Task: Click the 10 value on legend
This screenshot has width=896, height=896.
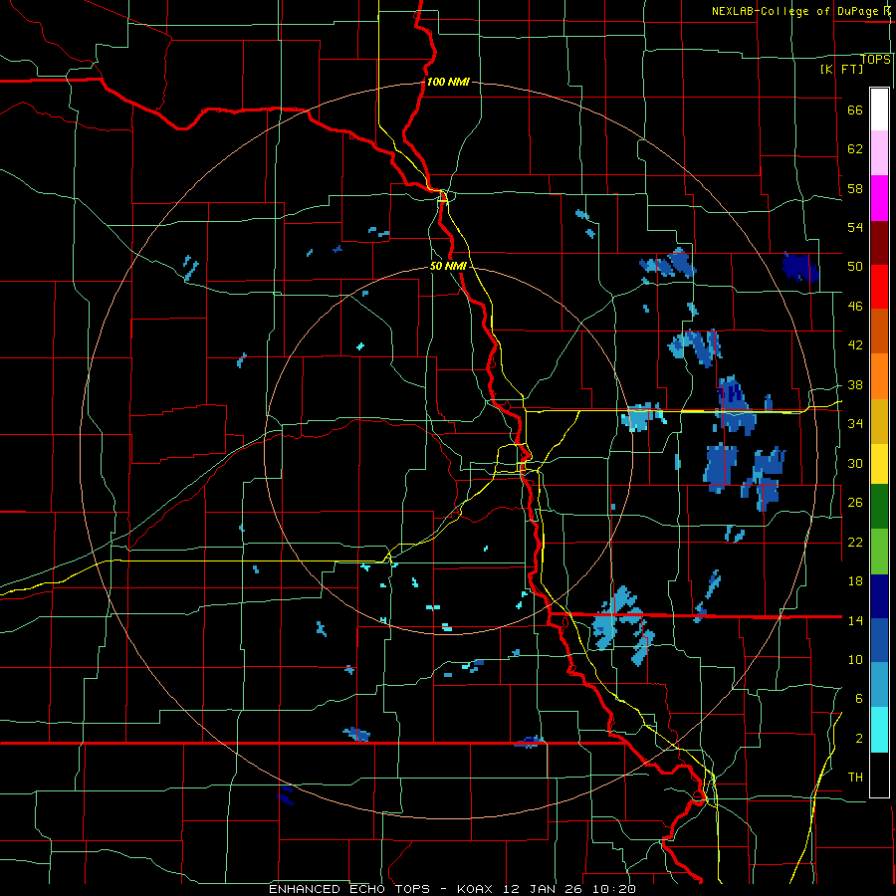Action: pyautogui.click(x=855, y=659)
